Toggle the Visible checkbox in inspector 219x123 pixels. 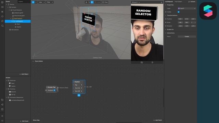(179, 12)
